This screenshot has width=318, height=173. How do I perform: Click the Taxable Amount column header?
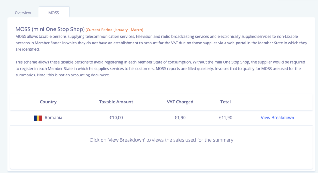coord(116,102)
